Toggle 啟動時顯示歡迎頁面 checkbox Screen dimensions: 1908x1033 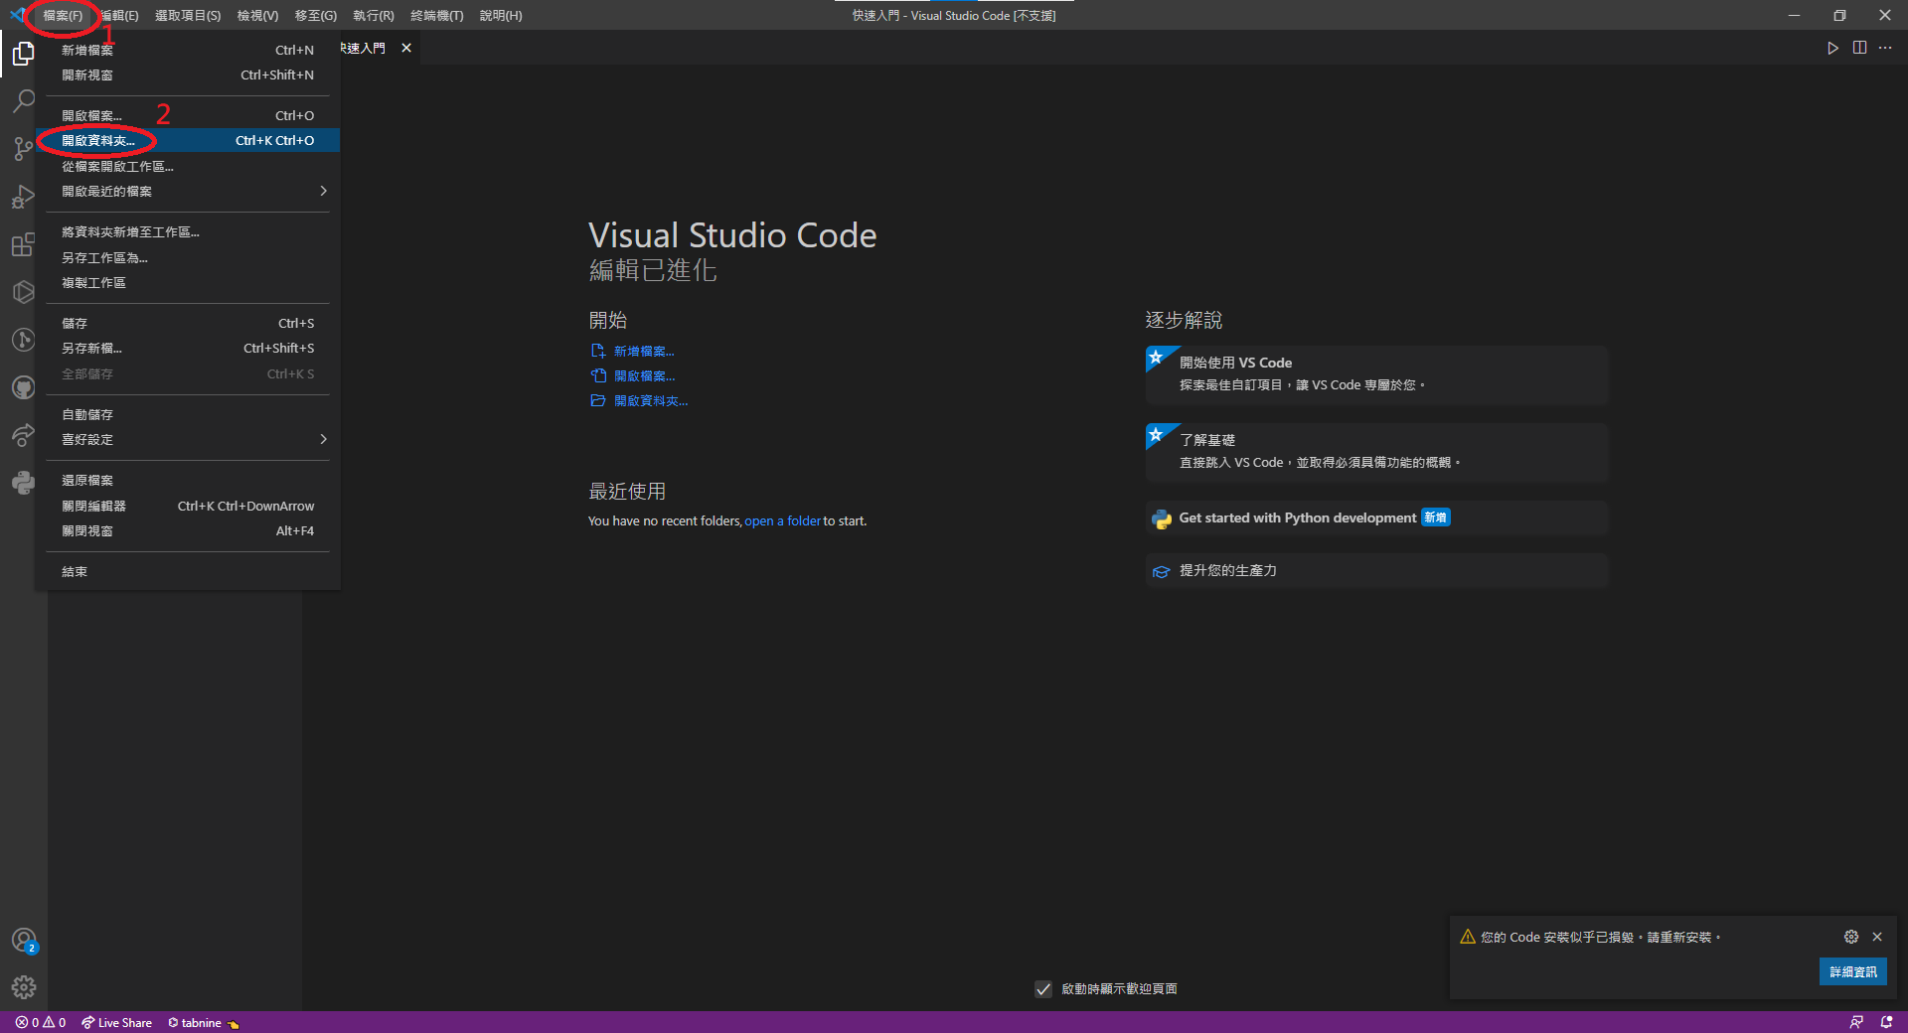click(x=1043, y=989)
